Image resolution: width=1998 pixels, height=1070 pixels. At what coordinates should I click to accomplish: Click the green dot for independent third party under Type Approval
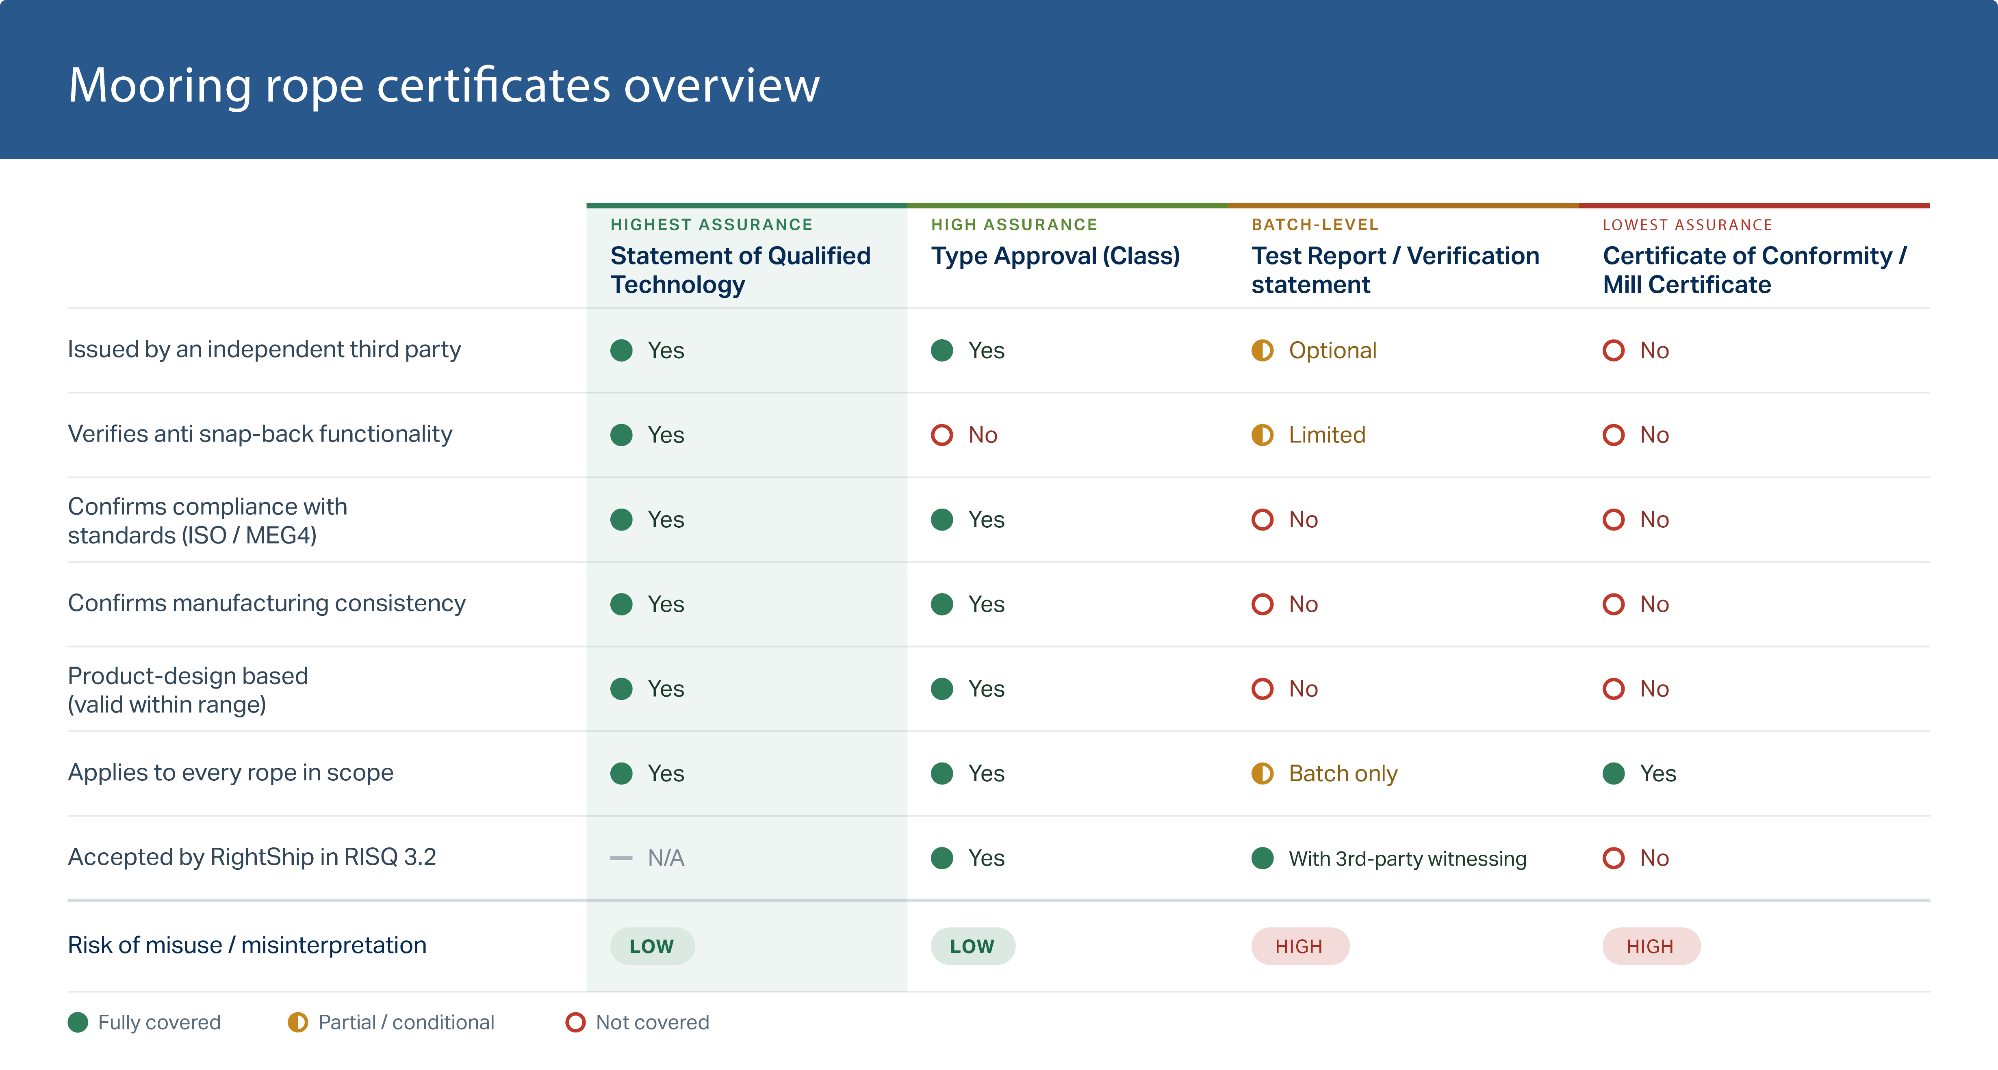tap(942, 351)
